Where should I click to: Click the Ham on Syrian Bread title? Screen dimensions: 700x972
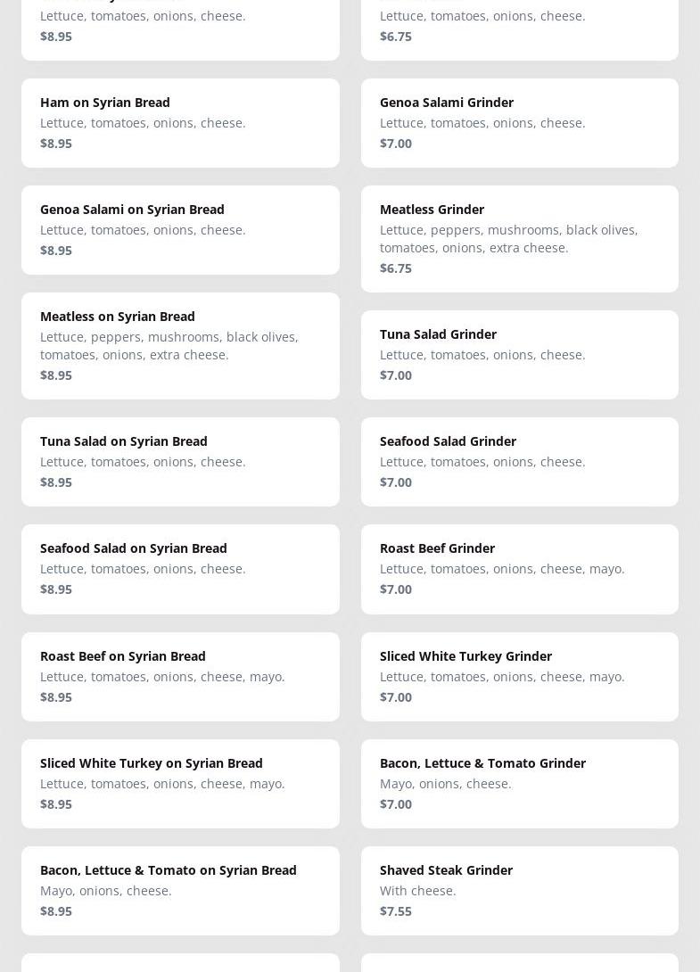(x=105, y=103)
